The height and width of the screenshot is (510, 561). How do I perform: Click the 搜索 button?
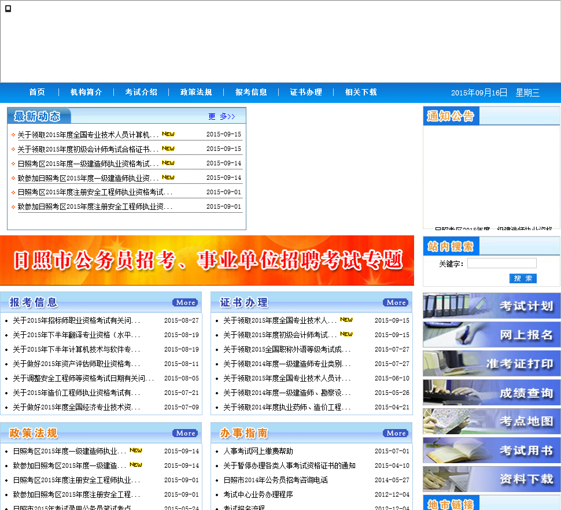point(523,279)
